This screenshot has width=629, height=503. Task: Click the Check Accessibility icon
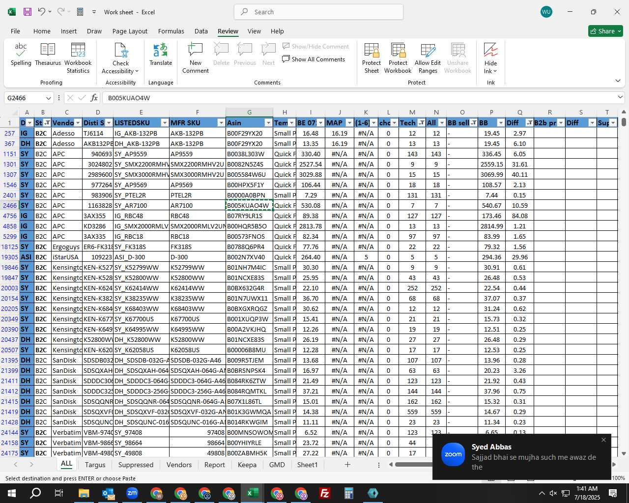click(121, 51)
